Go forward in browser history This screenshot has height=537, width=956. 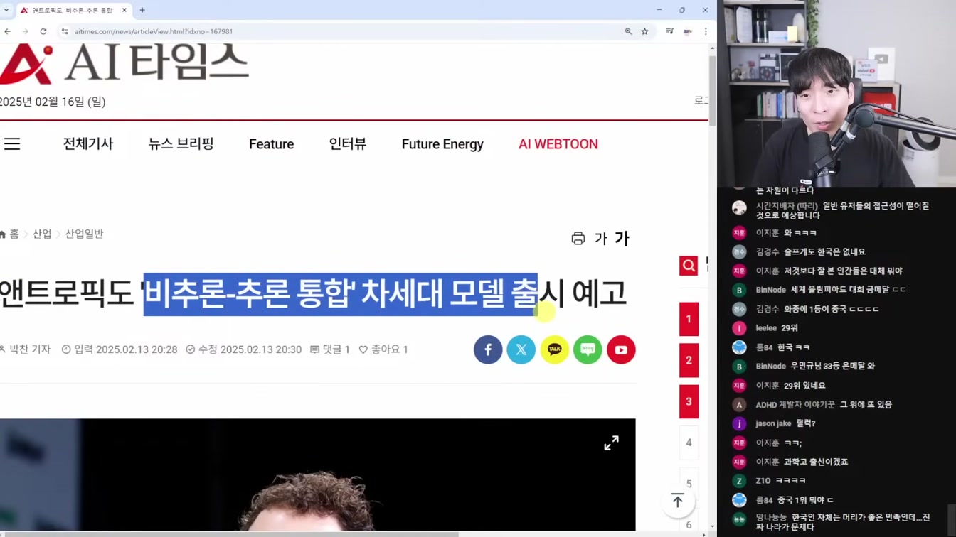(25, 31)
